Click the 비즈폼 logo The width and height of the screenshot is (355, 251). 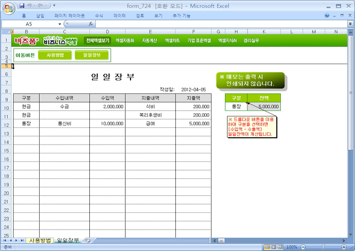tap(27, 41)
